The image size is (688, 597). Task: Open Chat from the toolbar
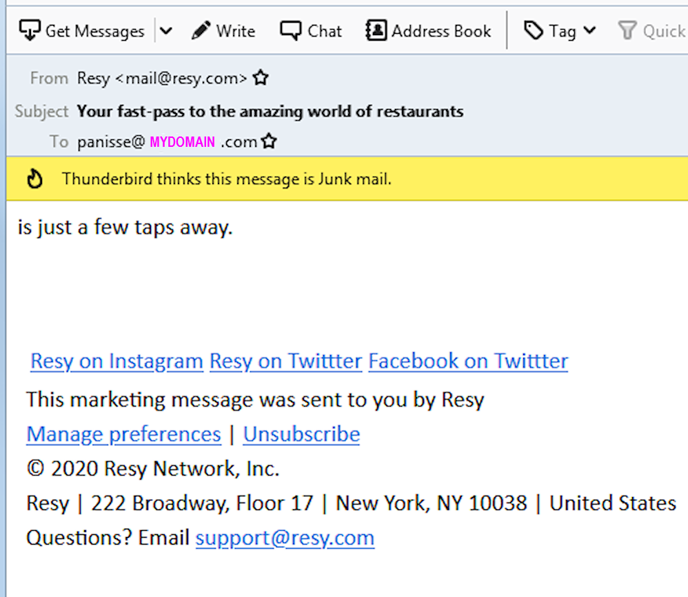pos(311,31)
